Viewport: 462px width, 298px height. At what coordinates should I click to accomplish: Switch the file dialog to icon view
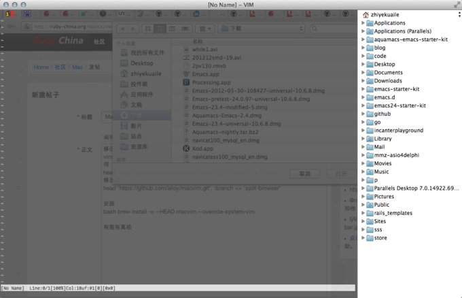[148, 29]
